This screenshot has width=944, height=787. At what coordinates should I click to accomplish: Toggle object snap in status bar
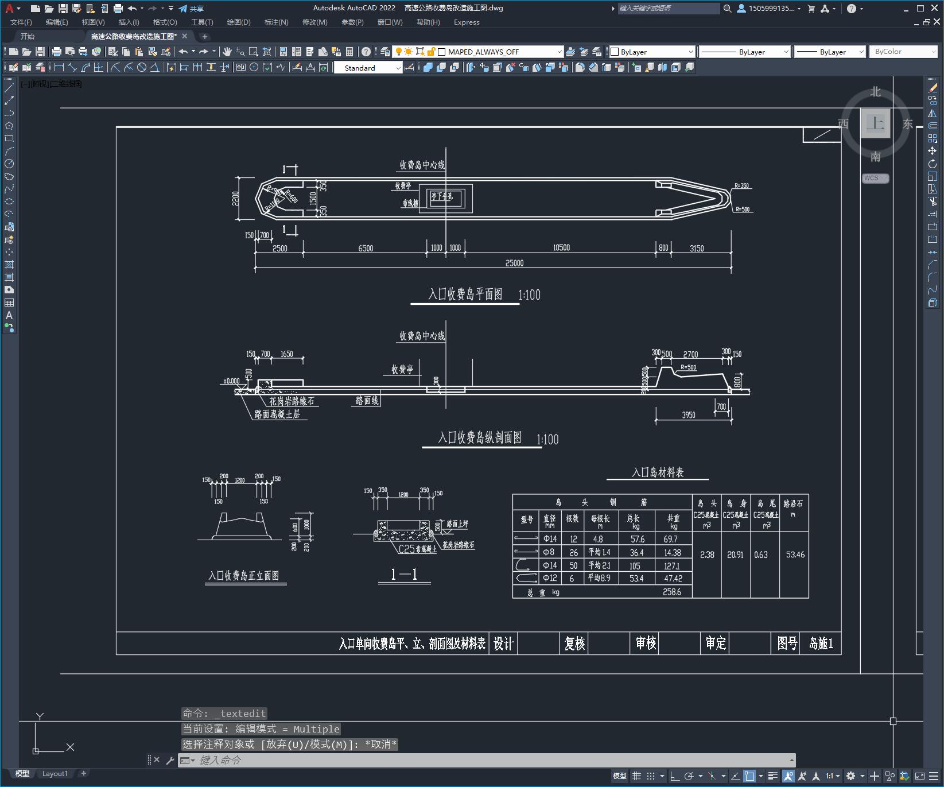point(749,776)
